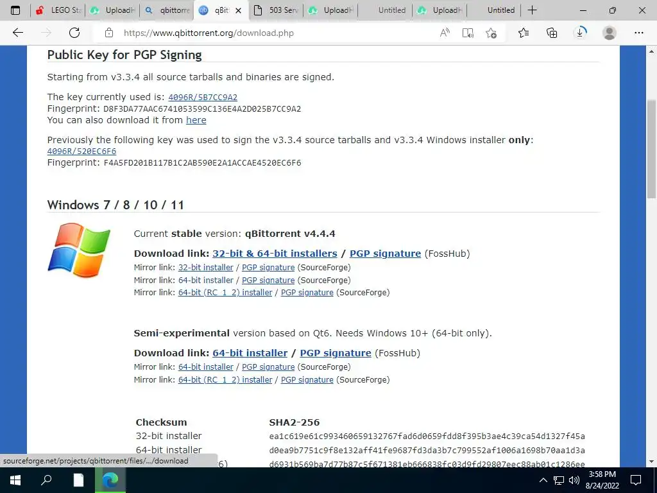Click the 32-bit installer SourceForge mirror link
This screenshot has height=493, width=657.
[x=206, y=268]
